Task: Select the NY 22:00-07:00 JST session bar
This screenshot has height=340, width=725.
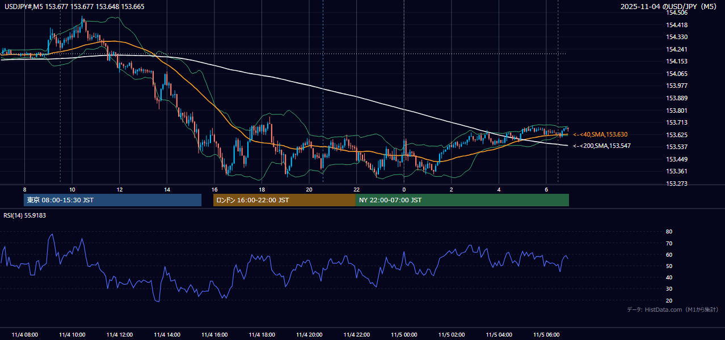Action: tap(462, 200)
